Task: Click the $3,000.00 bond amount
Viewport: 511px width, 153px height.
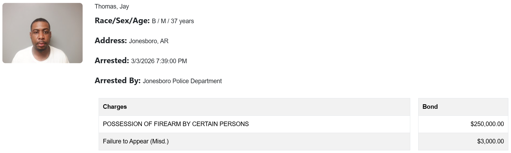Action: tap(490, 142)
